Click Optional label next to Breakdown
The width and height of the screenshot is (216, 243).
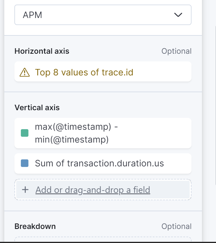click(176, 226)
